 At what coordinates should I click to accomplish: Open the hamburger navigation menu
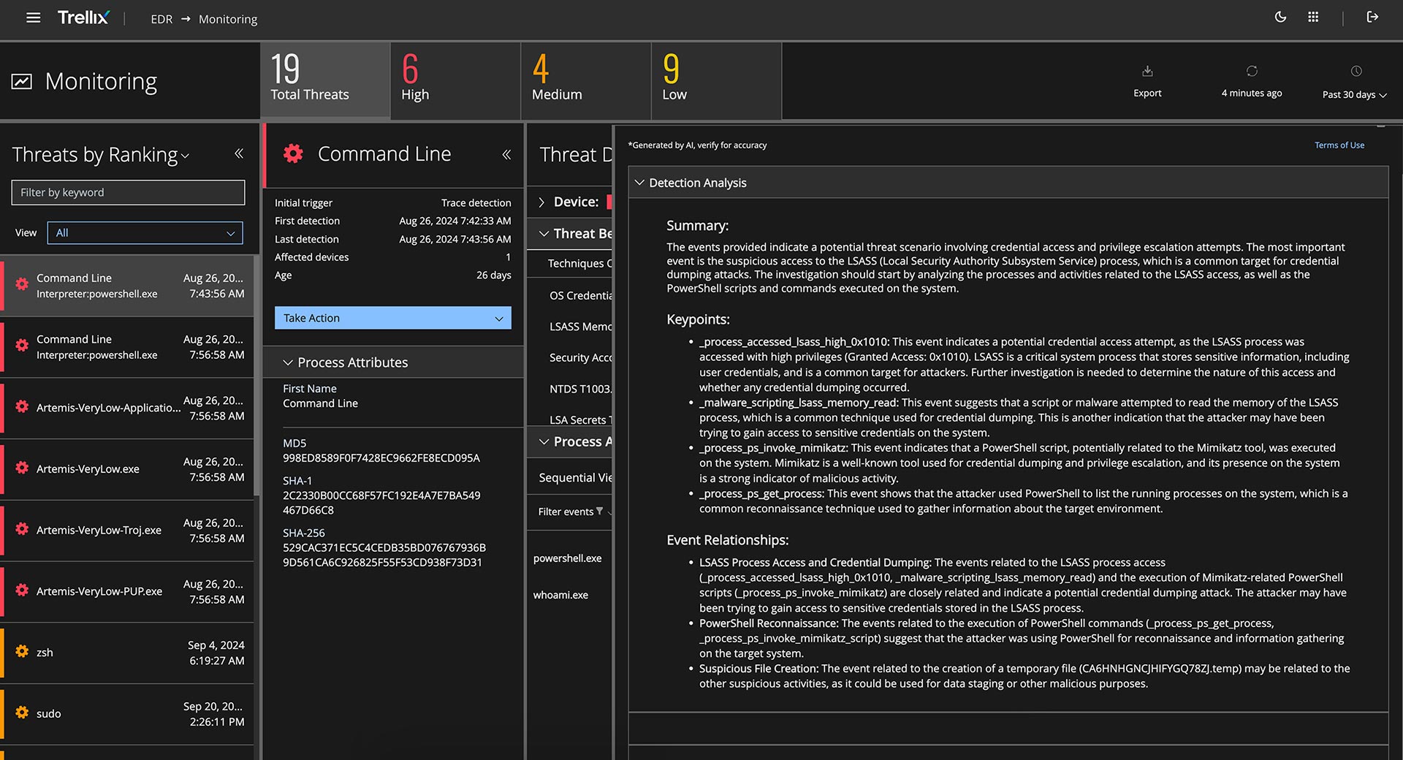coord(33,18)
